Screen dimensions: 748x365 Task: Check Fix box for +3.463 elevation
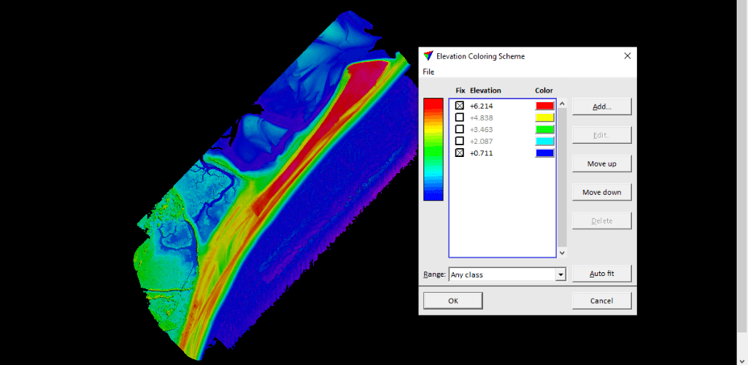point(460,129)
